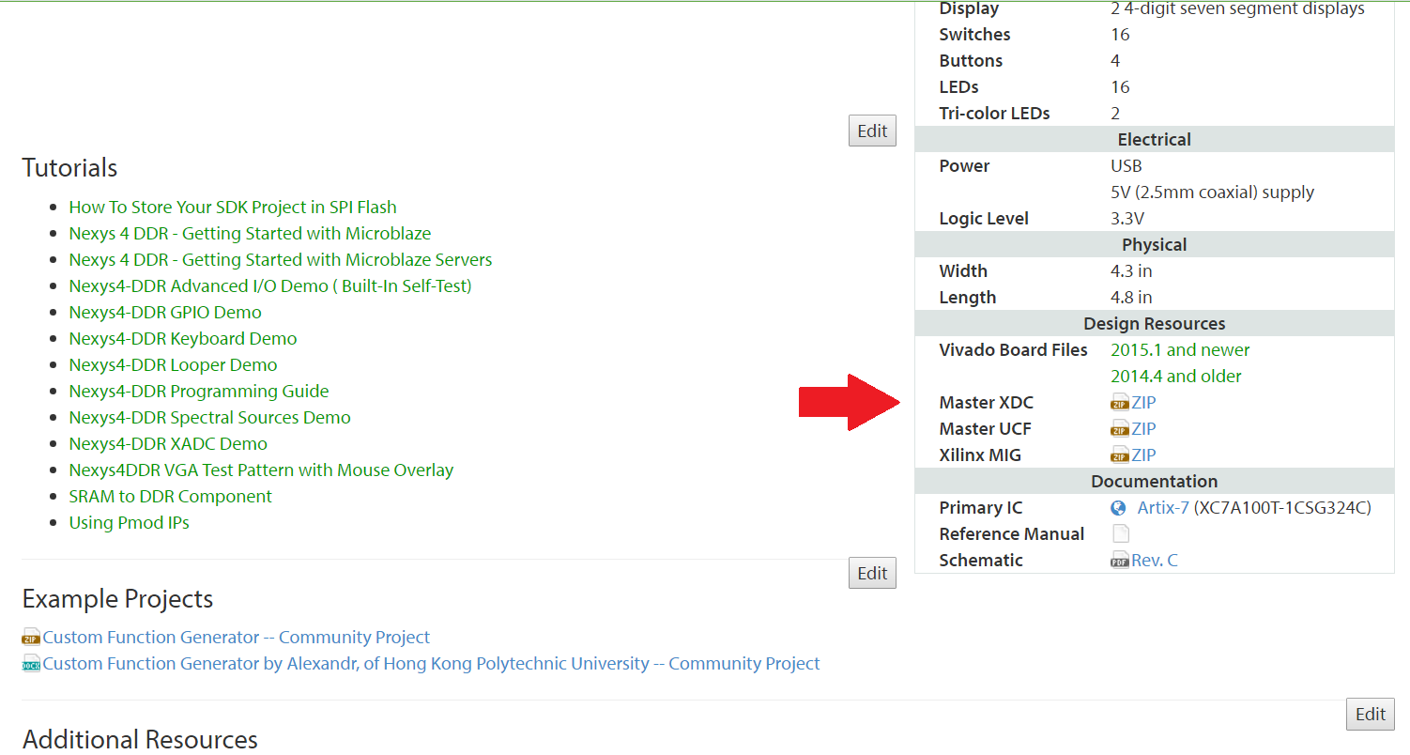
Task: Click the Edit button above Additional Resources
Action: [x=1371, y=714]
